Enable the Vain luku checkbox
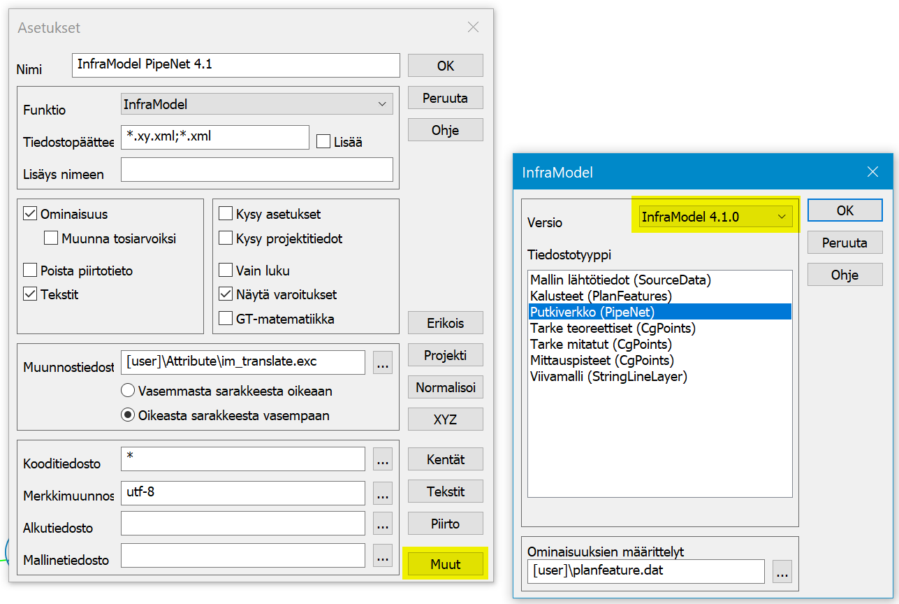Screen dimensions: 899x604 [226, 271]
